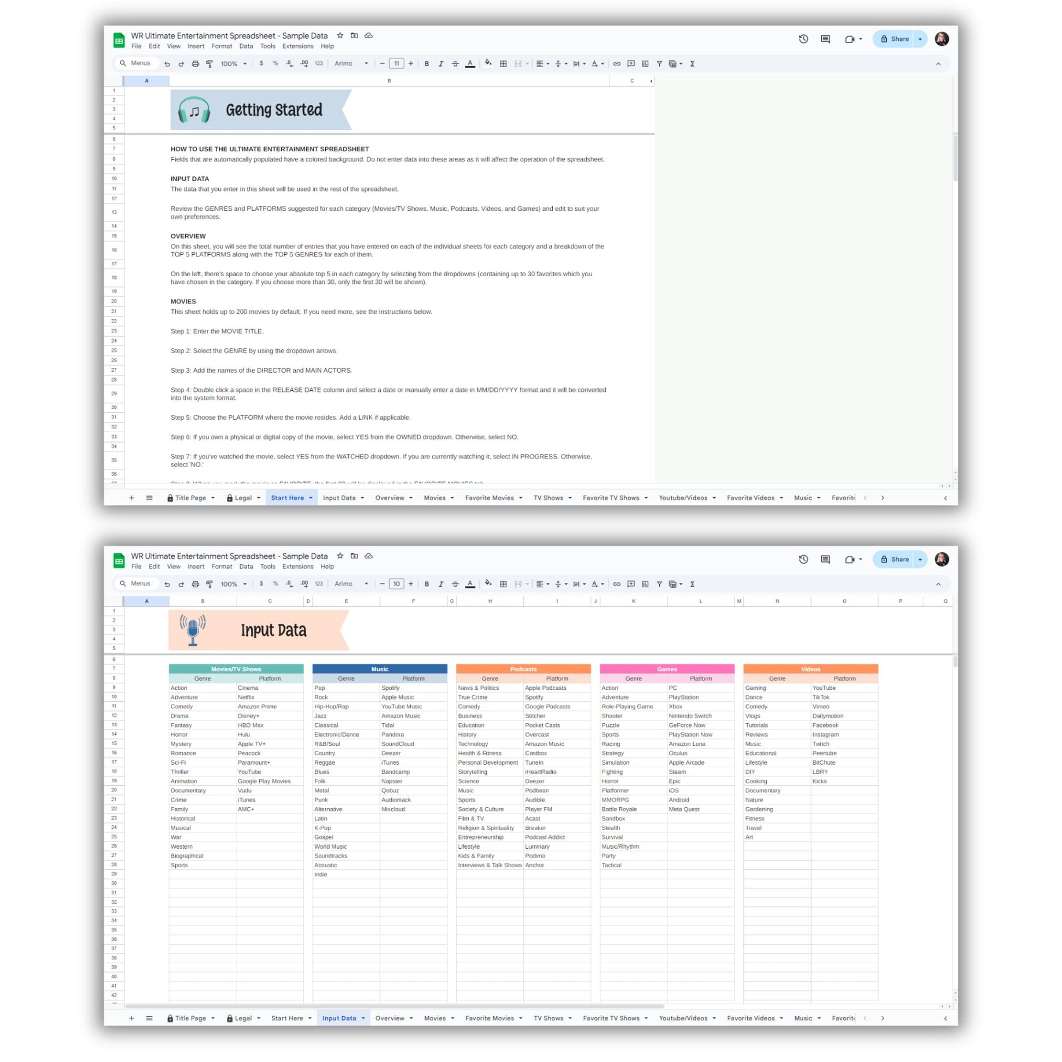The image size is (1062, 1062).
Task: Open version history icon in top window
Action: pyautogui.click(x=803, y=39)
